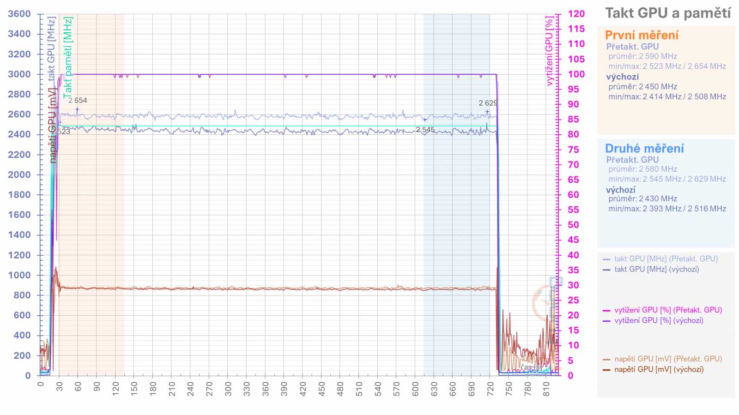Click legend line swatch for takt GPU (výchozí)
The image size is (739, 415).
tap(606, 270)
